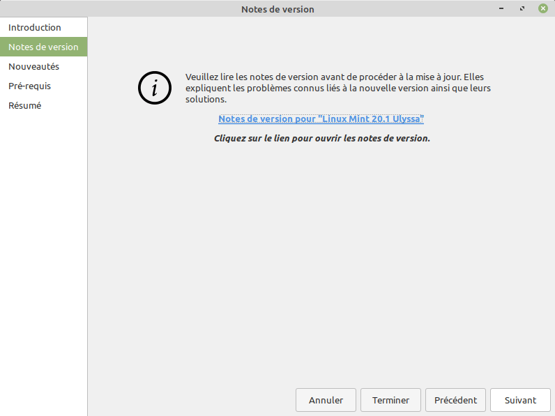555x416 pixels.
Task: Select Notes de version in the sidebar
Action: coord(43,47)
